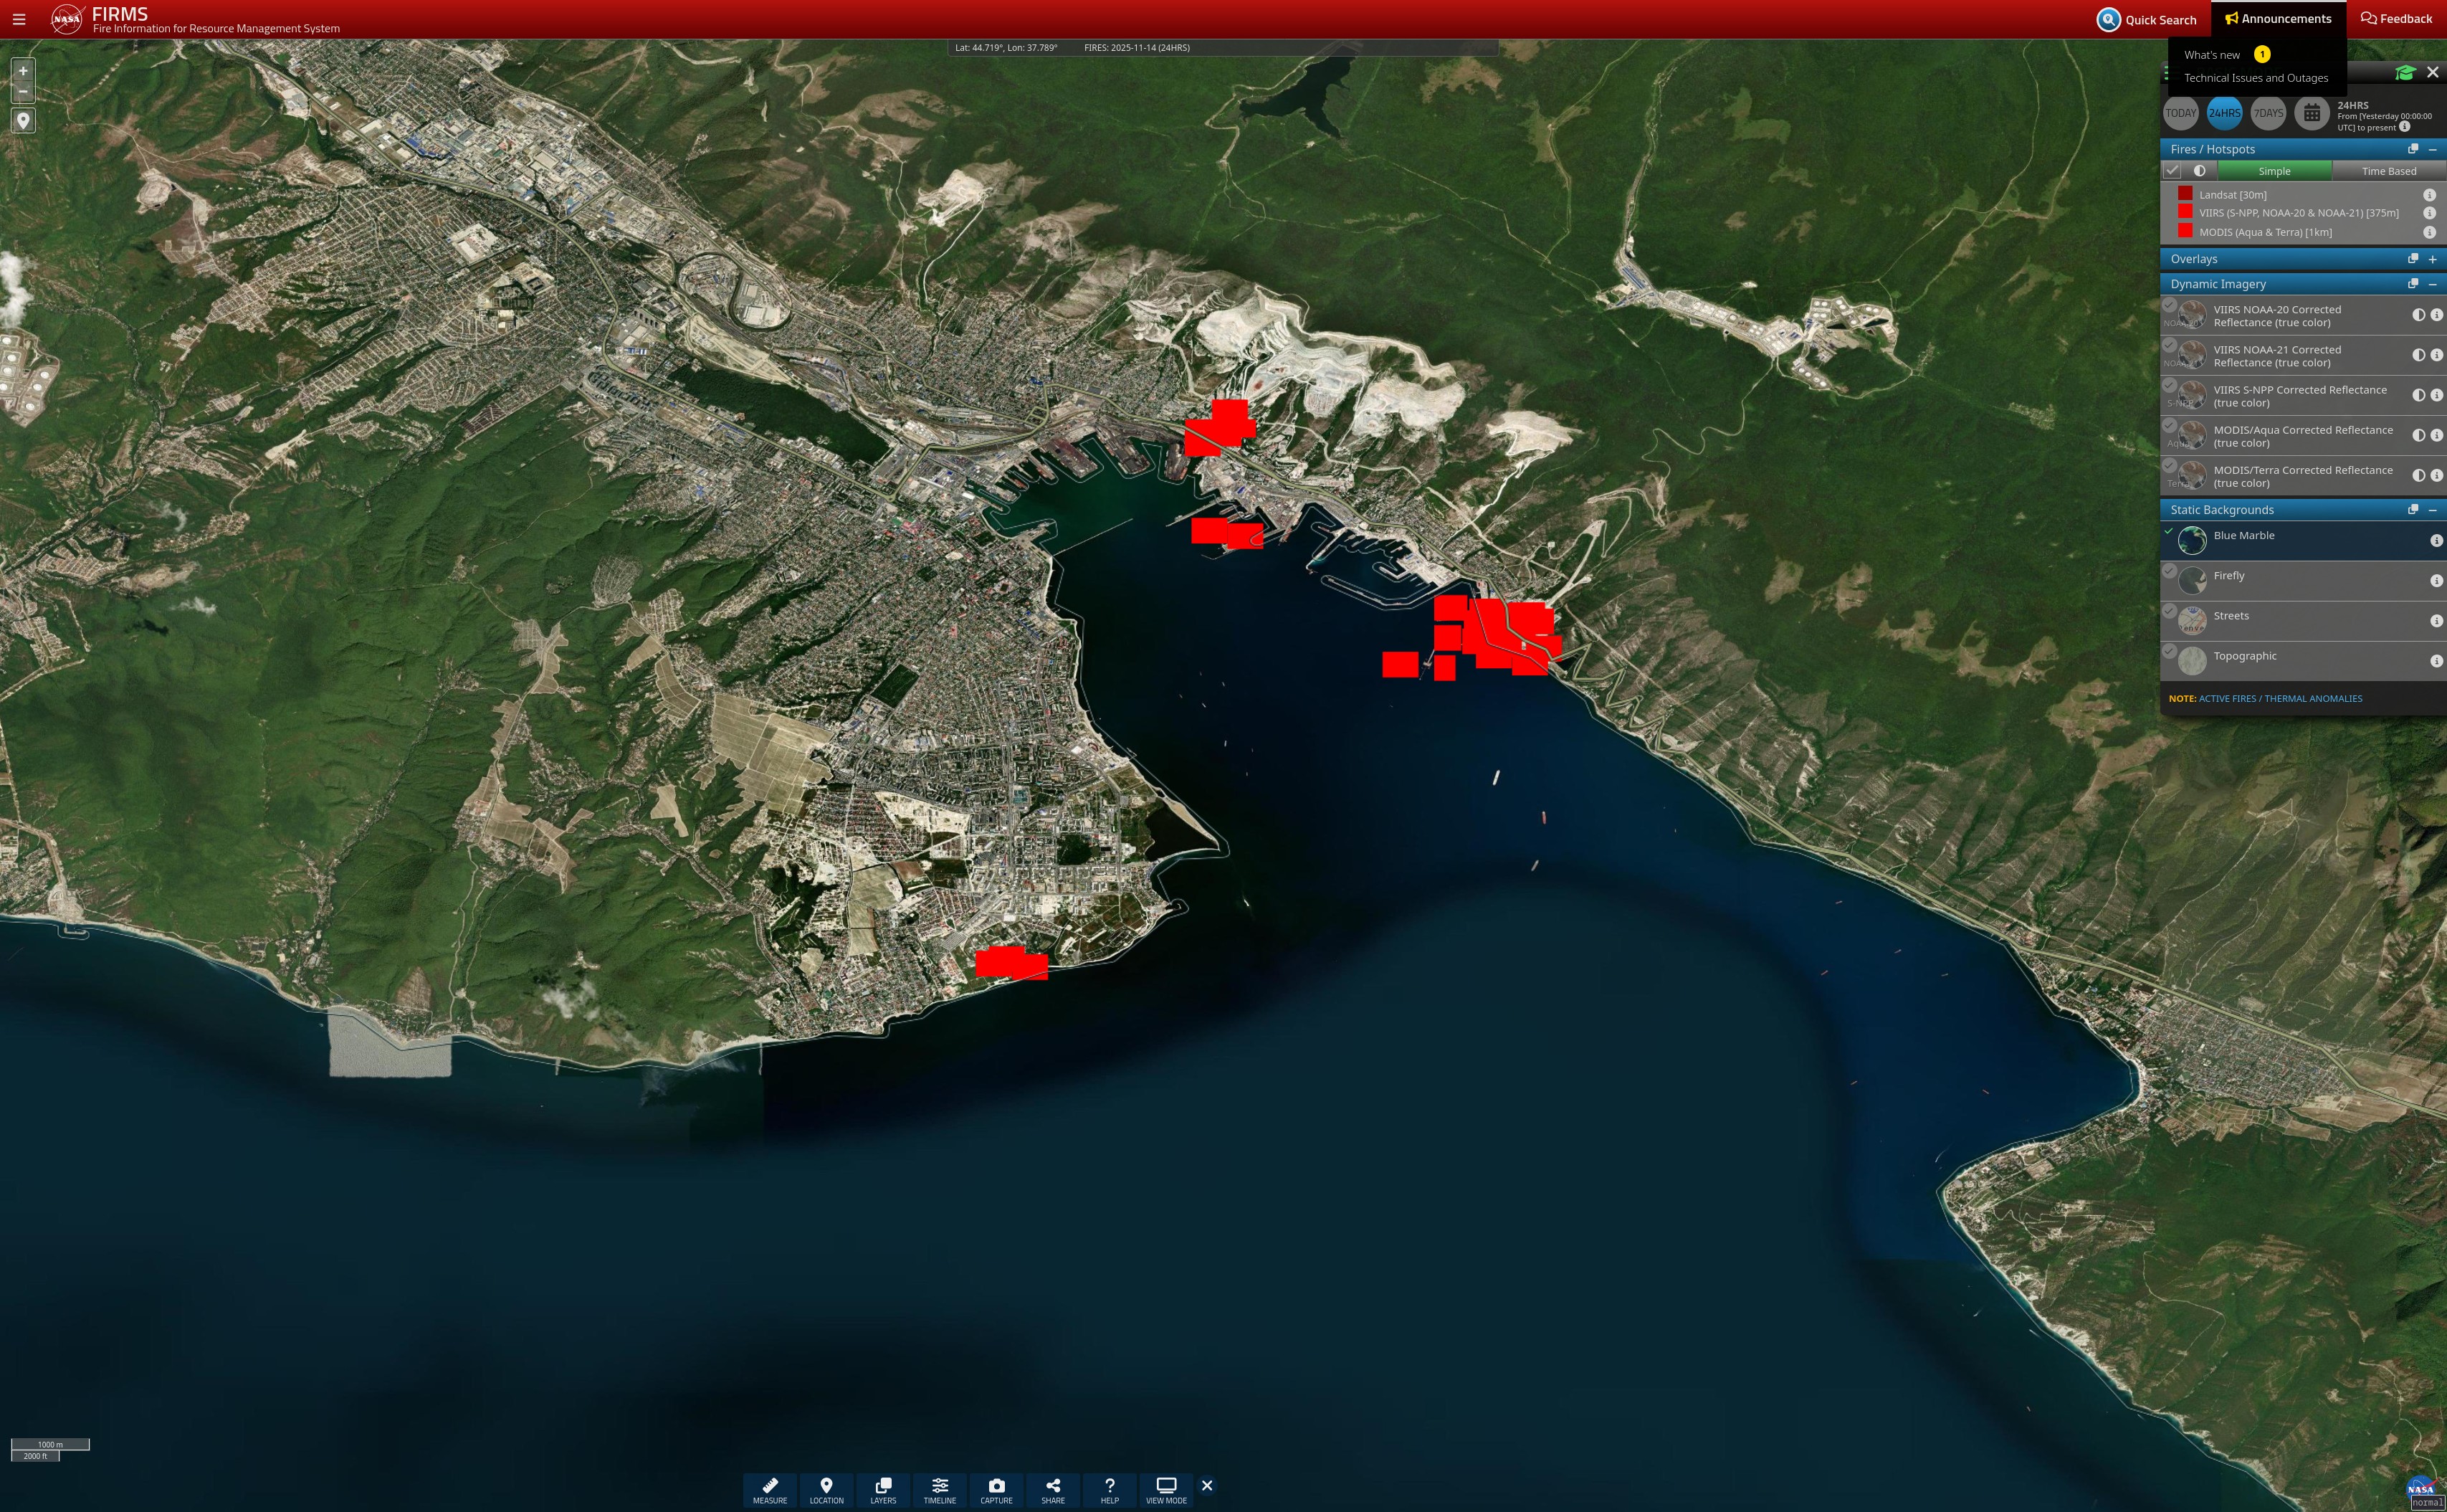Select the 7DAYS time range button
The height and width of the screenshot is (1512, 2447).
[2268, 113]
